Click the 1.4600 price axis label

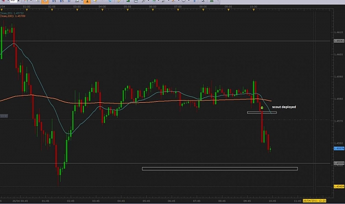coord(338,54)
